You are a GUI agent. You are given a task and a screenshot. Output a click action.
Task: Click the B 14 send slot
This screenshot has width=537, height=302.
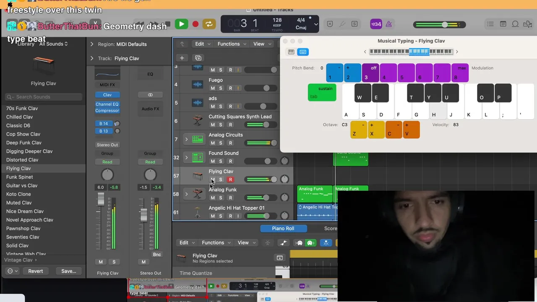pos(104,124)
